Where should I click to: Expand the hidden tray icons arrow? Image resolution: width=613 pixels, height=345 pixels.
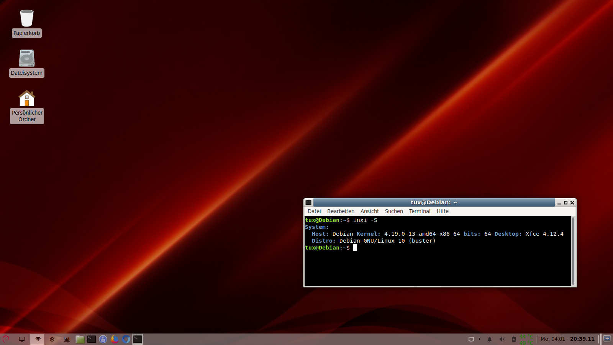(x=480, y=339)
